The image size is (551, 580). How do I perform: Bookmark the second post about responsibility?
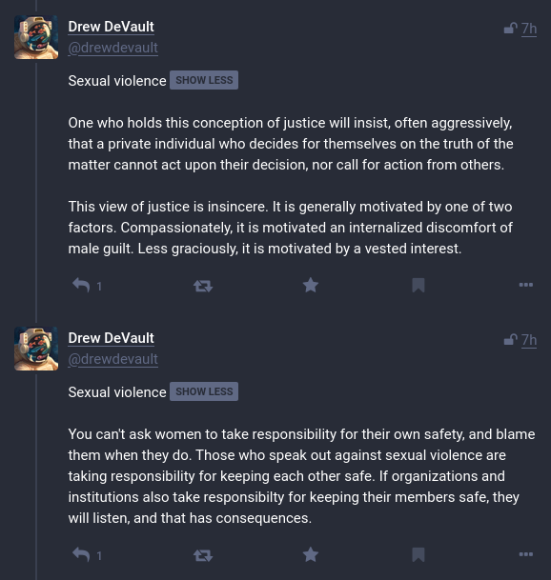(x=418, y=554)
